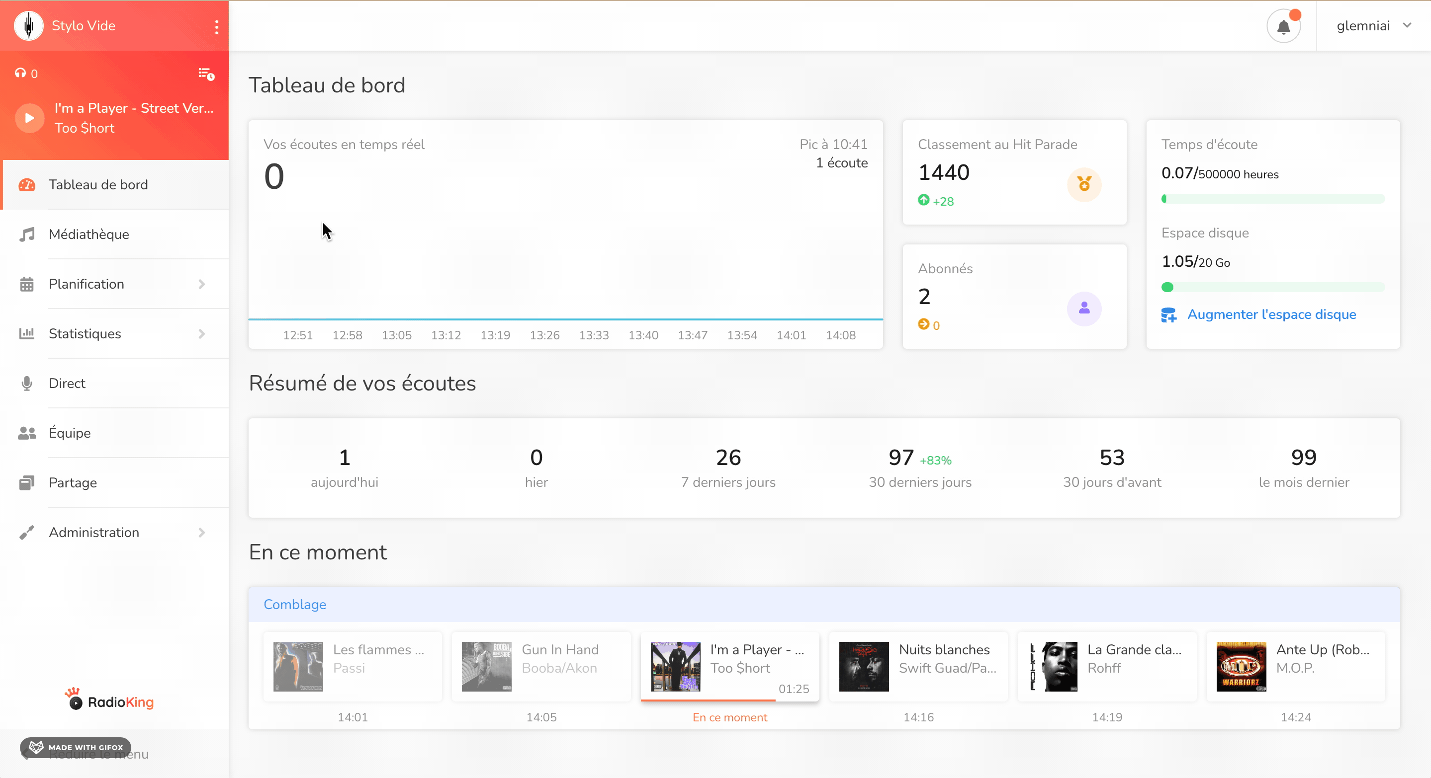1431x778 pixels.
Task: Click the Abonnés user icon
Action: coord(1084,309)
